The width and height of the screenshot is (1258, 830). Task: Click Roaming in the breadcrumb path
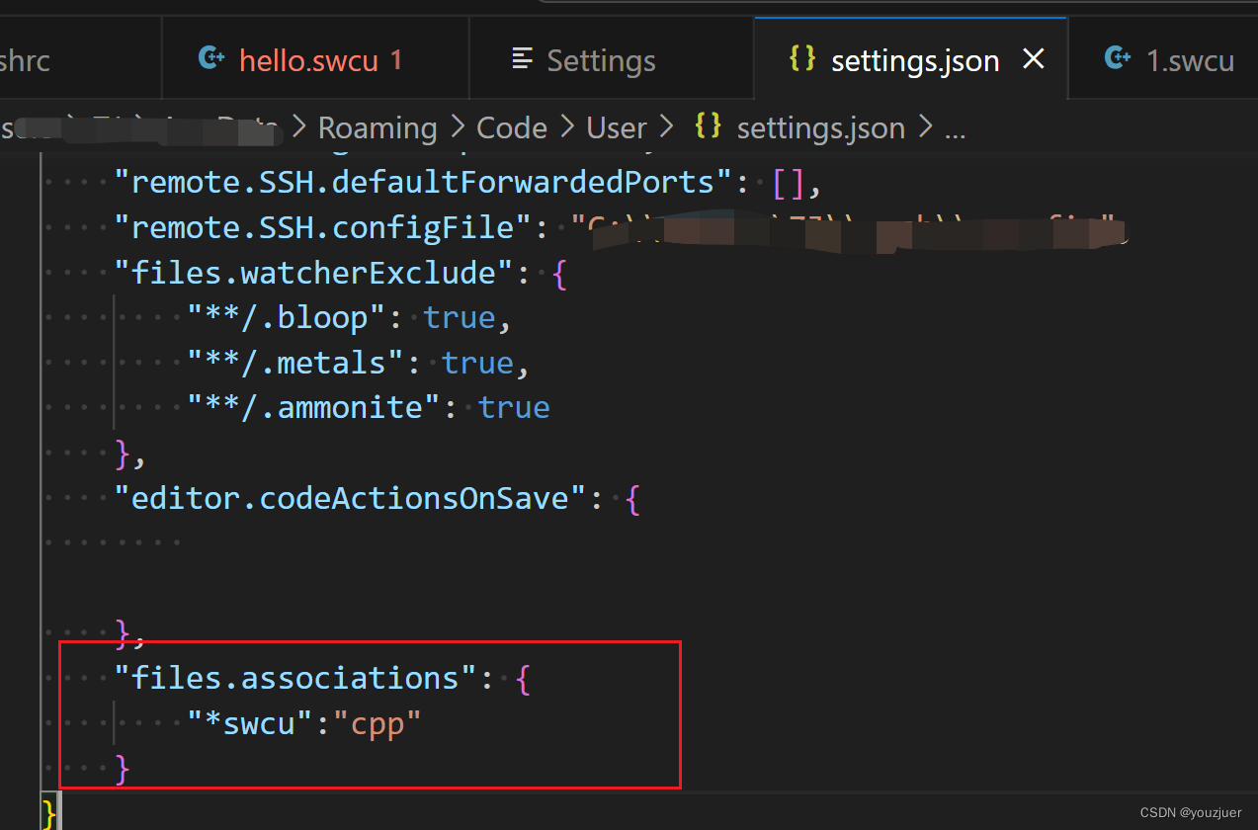[377, 127]
